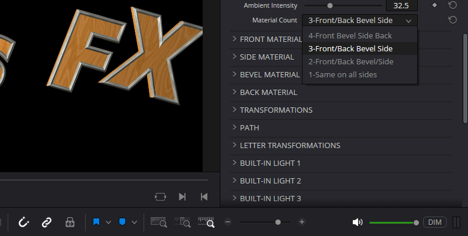Click the blue flag icon

(x=96, y=222)
